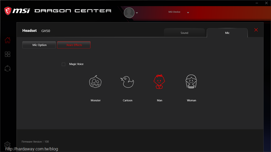Select the Mic tab
This screenshot has width=271, height=152.
pyautogui.click(x=227, y=33)
